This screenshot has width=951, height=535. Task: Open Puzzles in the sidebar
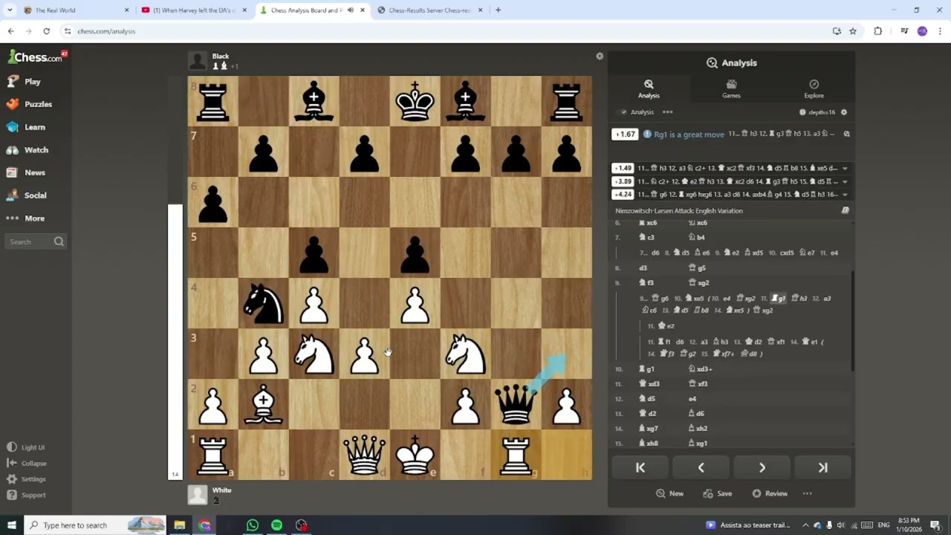pyautogui.click(x=29, y=104)
